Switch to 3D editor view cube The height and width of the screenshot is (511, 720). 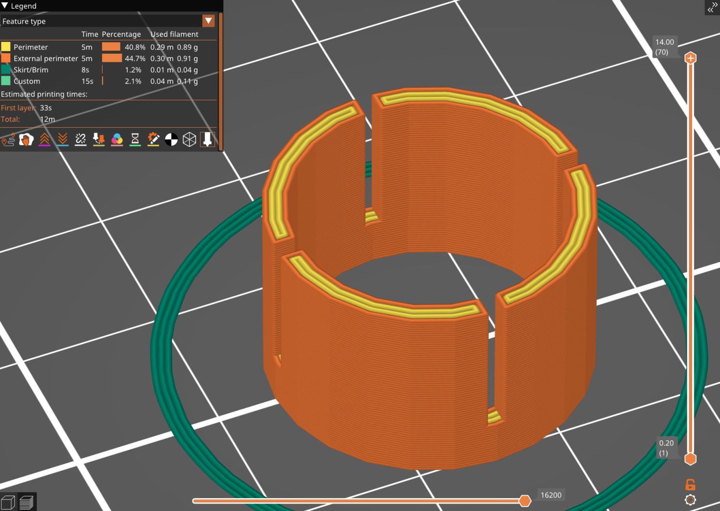9,502
